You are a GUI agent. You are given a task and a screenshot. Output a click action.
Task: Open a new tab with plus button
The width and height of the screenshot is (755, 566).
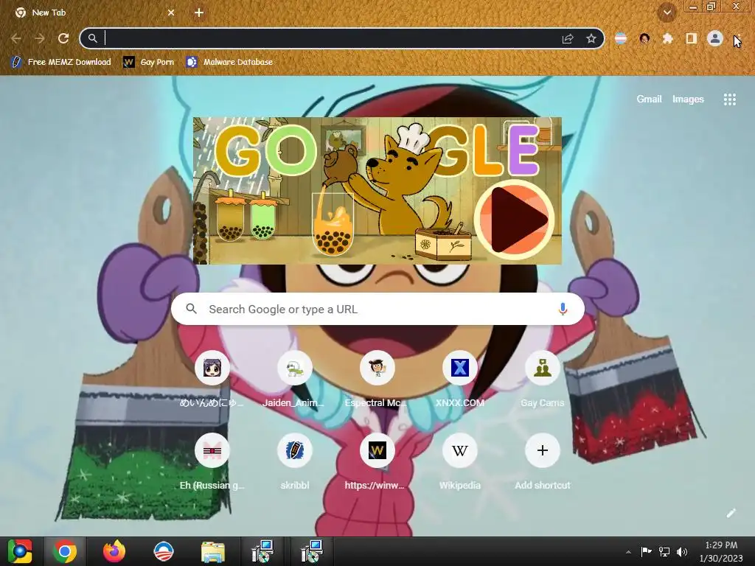(199, 13)
